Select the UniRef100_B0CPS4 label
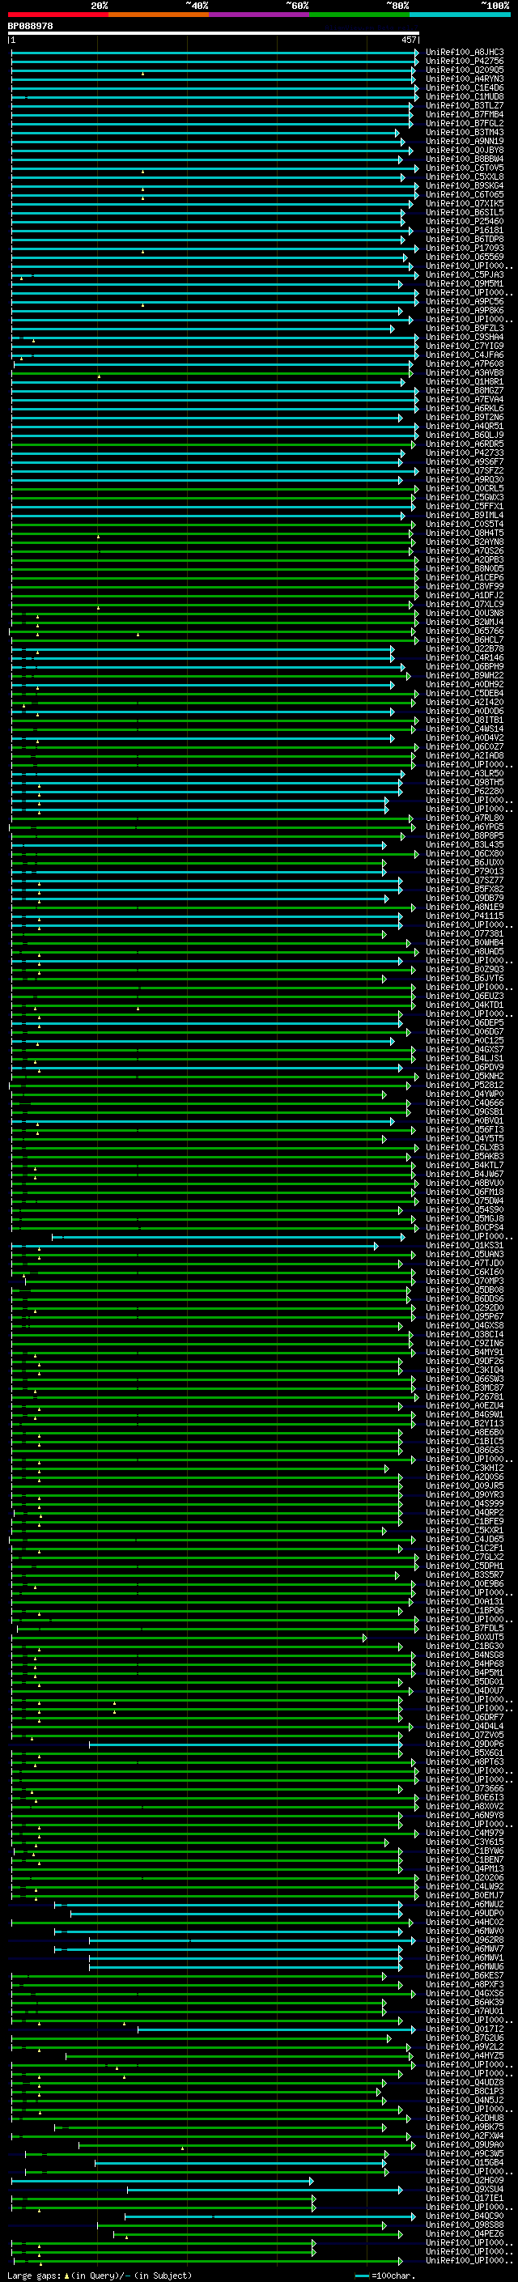 (465, 1228)
